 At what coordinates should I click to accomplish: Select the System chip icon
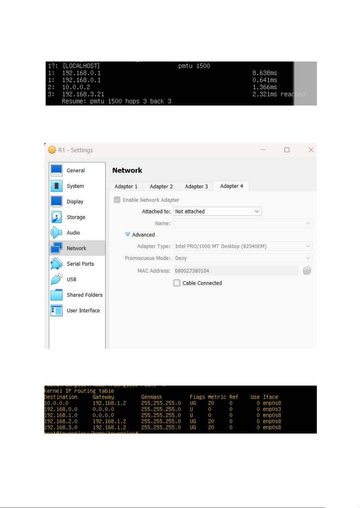click(56, 186)
